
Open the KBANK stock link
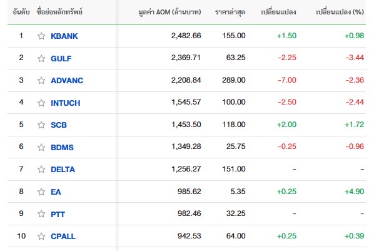click(64, 36)
